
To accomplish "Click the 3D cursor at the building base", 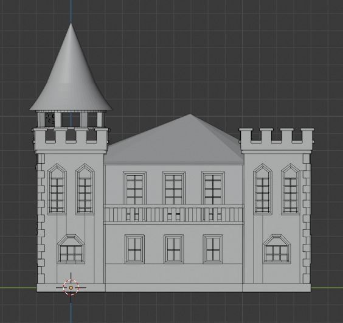I will (71, 287).
